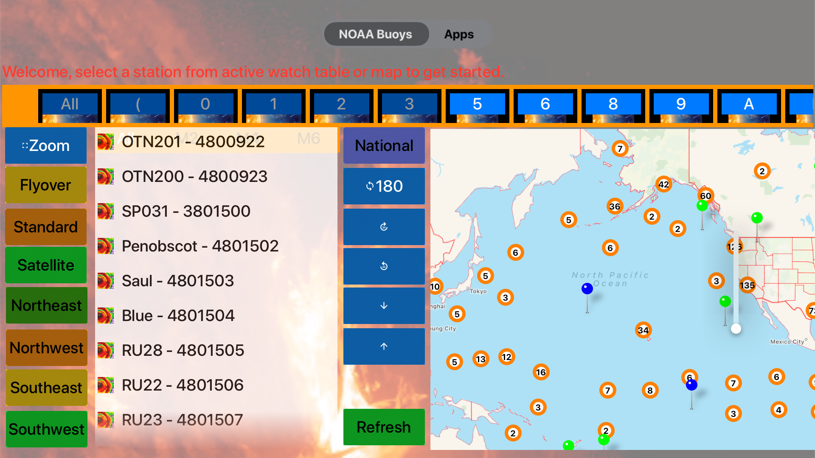This screenshot has height=458, width=815.
Task: Select the '9' filter tile
Action: coord(681,106)
